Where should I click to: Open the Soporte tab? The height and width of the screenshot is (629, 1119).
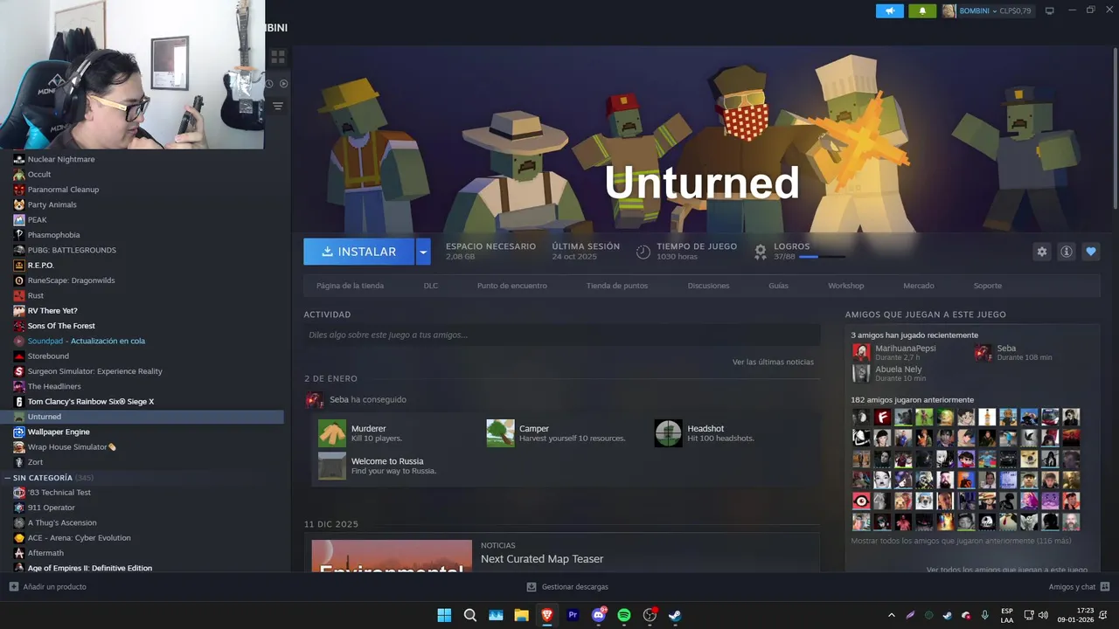[x=987, y=286]
